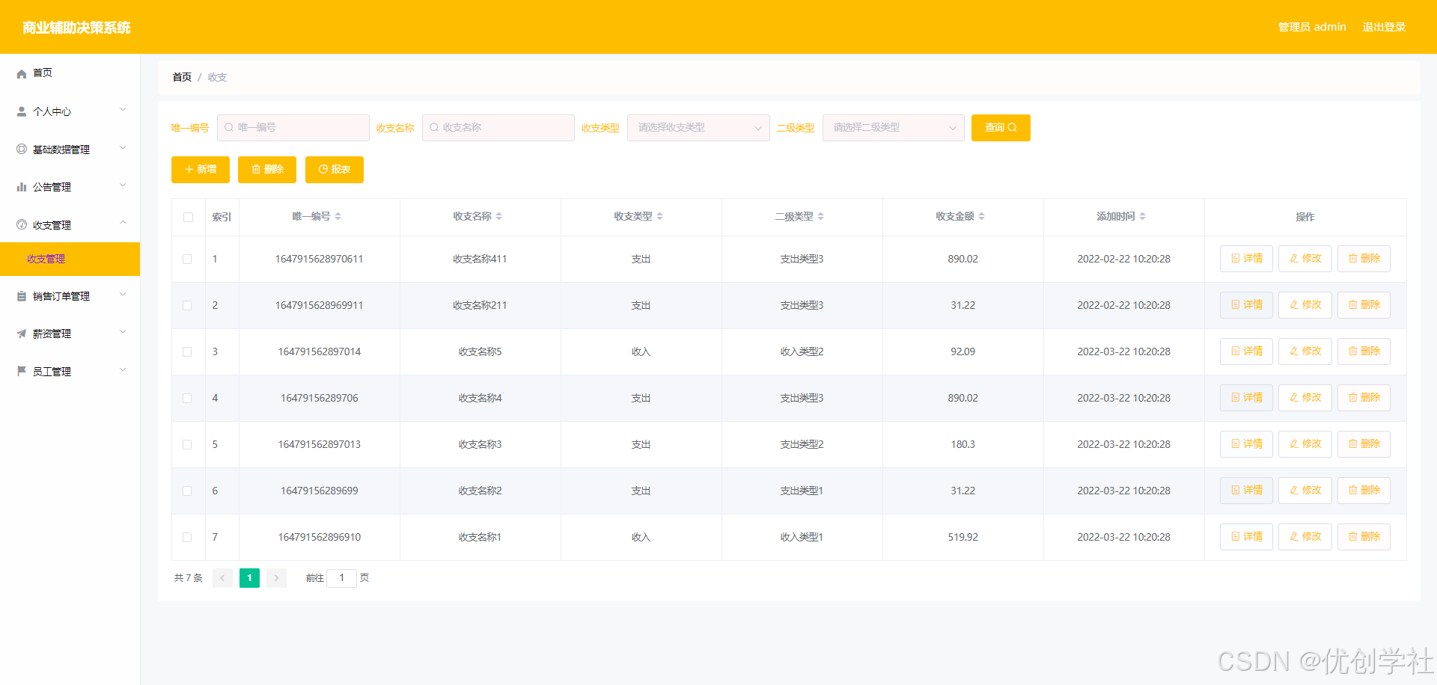The image size is (1437, 685).
Task: Click the 查询 search button
Action: pyautogui.click(x=1001, y=128)
